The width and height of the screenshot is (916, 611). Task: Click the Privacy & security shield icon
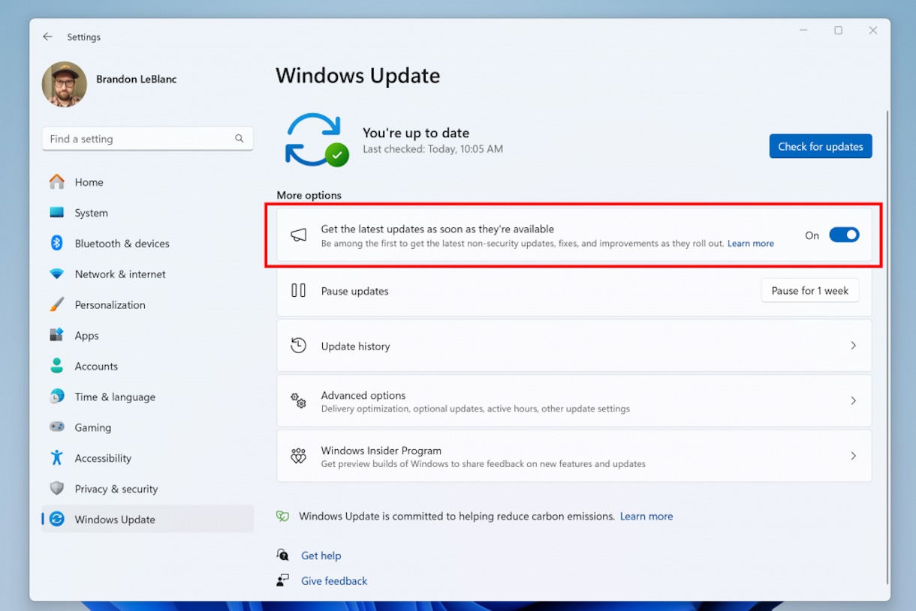point(57,488)
